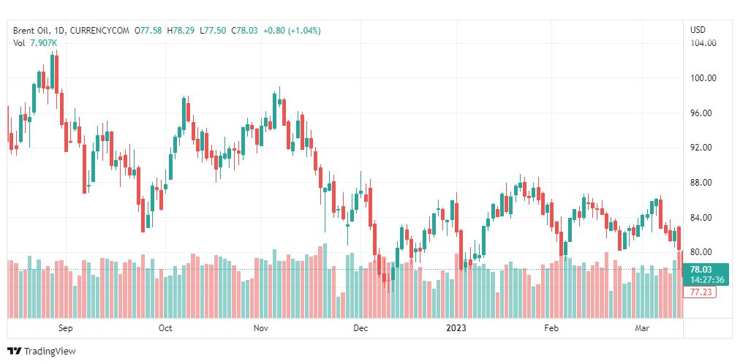Click the Nov date axis label
Viewport: 740px width, 364px height.
click(261, 328)
